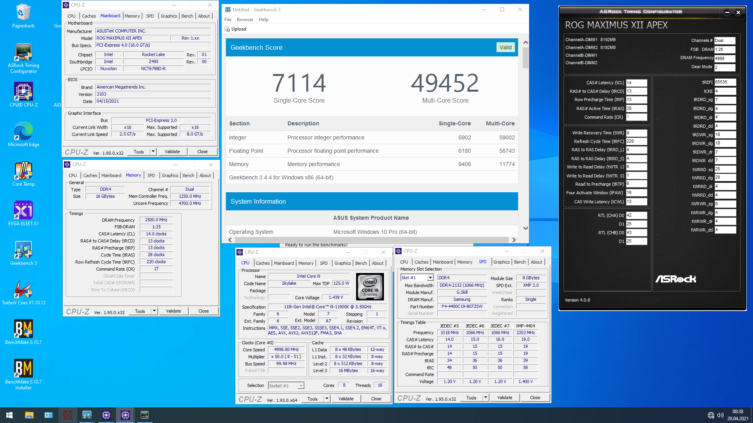Click the Geekbench horizontal scrollbar
The image size is (753, 423).
point(372,240)
